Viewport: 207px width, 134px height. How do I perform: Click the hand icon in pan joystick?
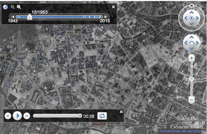click(x=192, y=43)
